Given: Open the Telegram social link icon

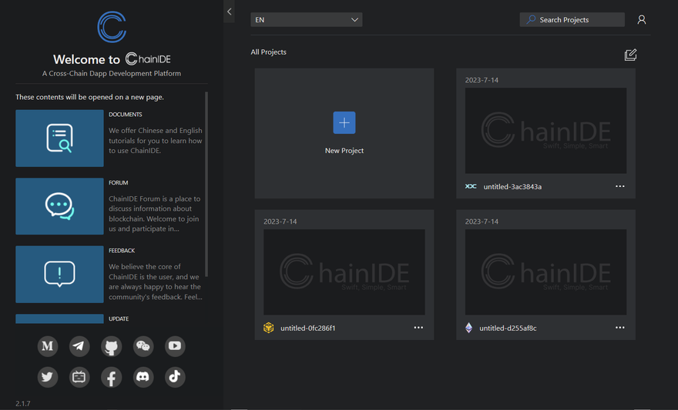Looking at the screenshot, I should (x=79, y=346).
